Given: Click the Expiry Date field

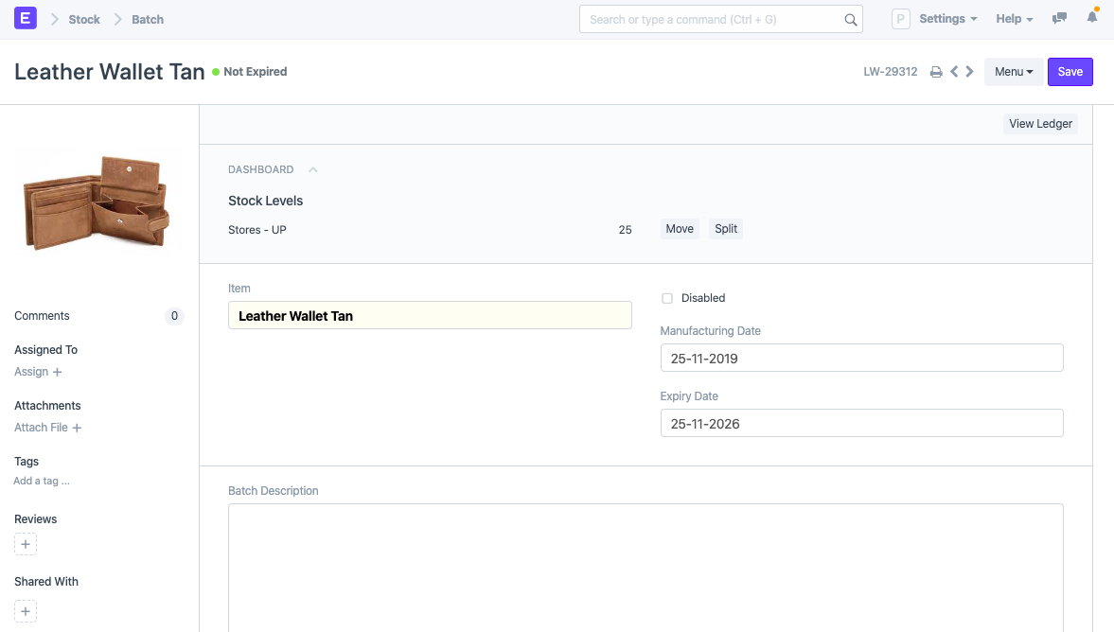Looking at the screenshot, I should tap(861, 423).
